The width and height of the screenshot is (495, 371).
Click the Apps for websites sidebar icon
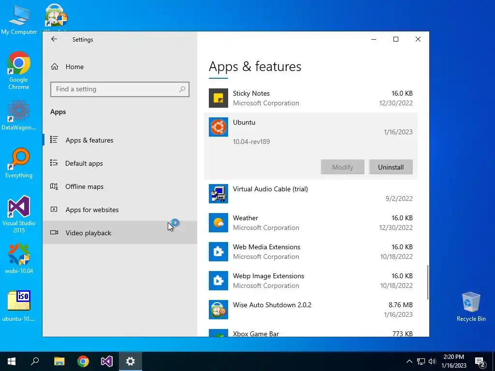(54, 209)
